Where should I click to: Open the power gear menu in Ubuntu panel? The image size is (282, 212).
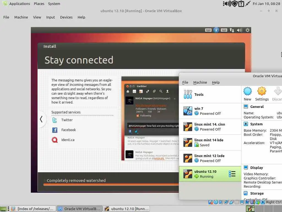[x=248, y=30]
